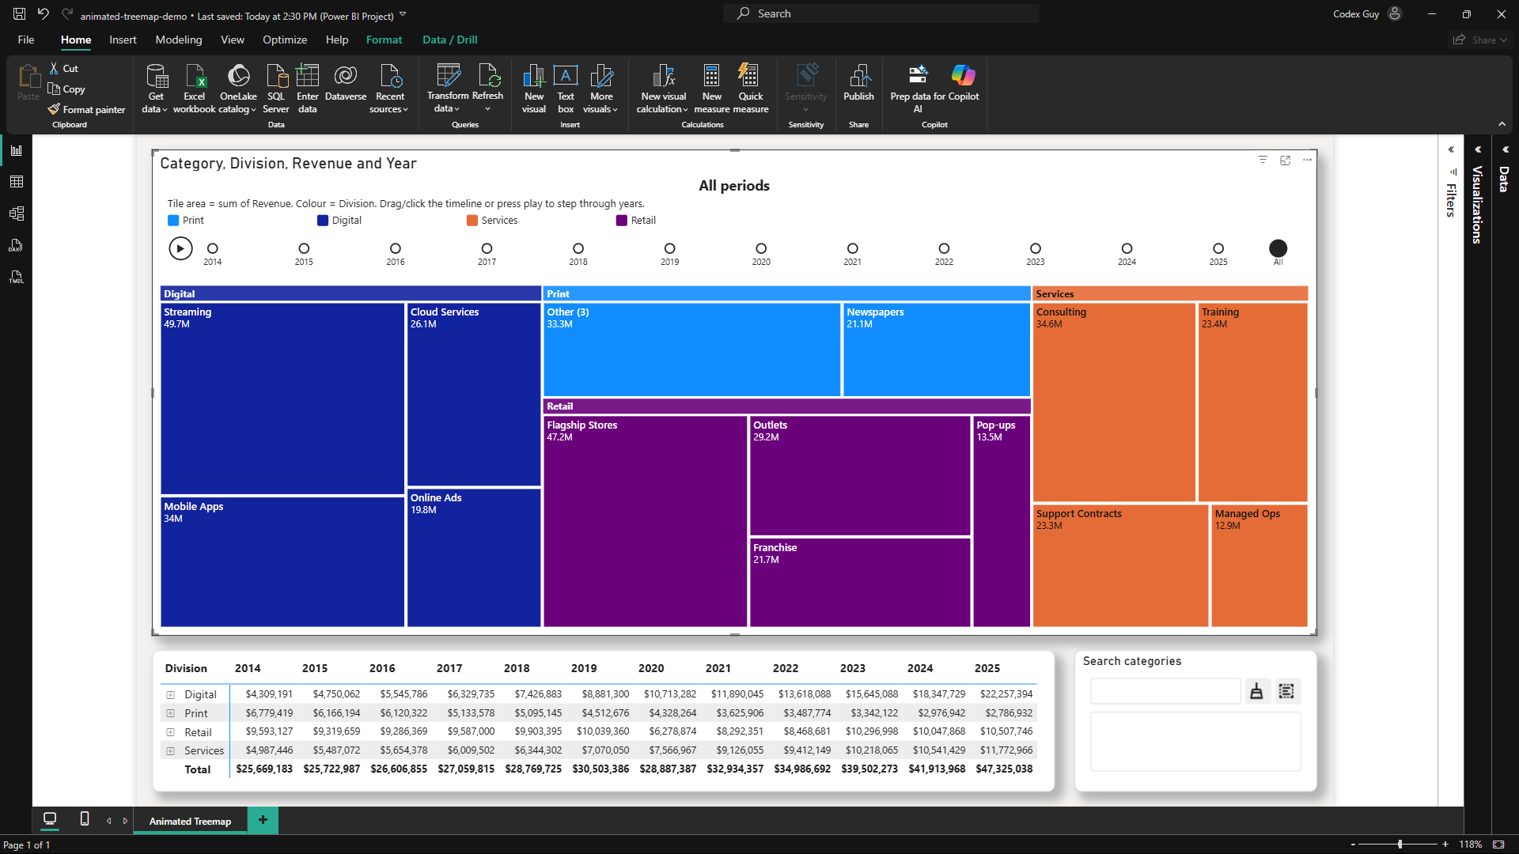The height and width of the screenshot is (854, 1519).
Task: Expand the Digital row in matrix
Action: click(x=170, y=695)
